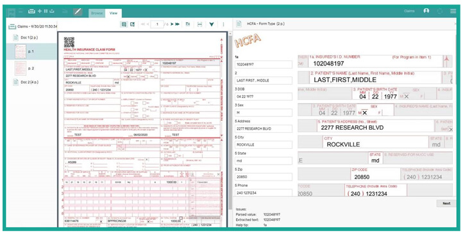Open the vertical three-dot more options menu
The height and width of the screenshot is (235, 463).
(x=223, y=24)
